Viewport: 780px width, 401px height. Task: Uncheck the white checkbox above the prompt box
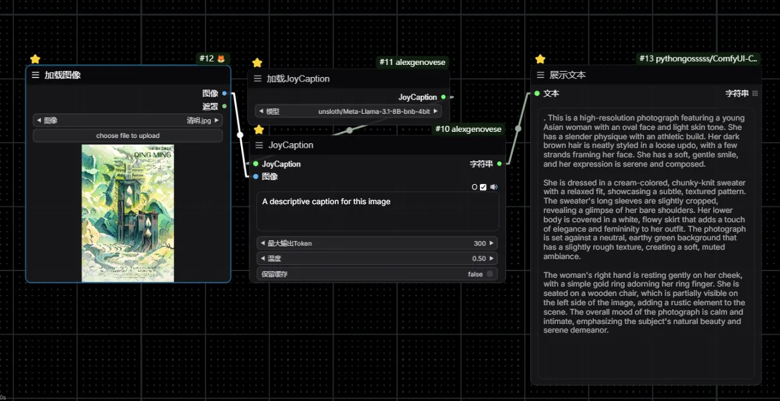pyautogui.click(x=483, y=187)
